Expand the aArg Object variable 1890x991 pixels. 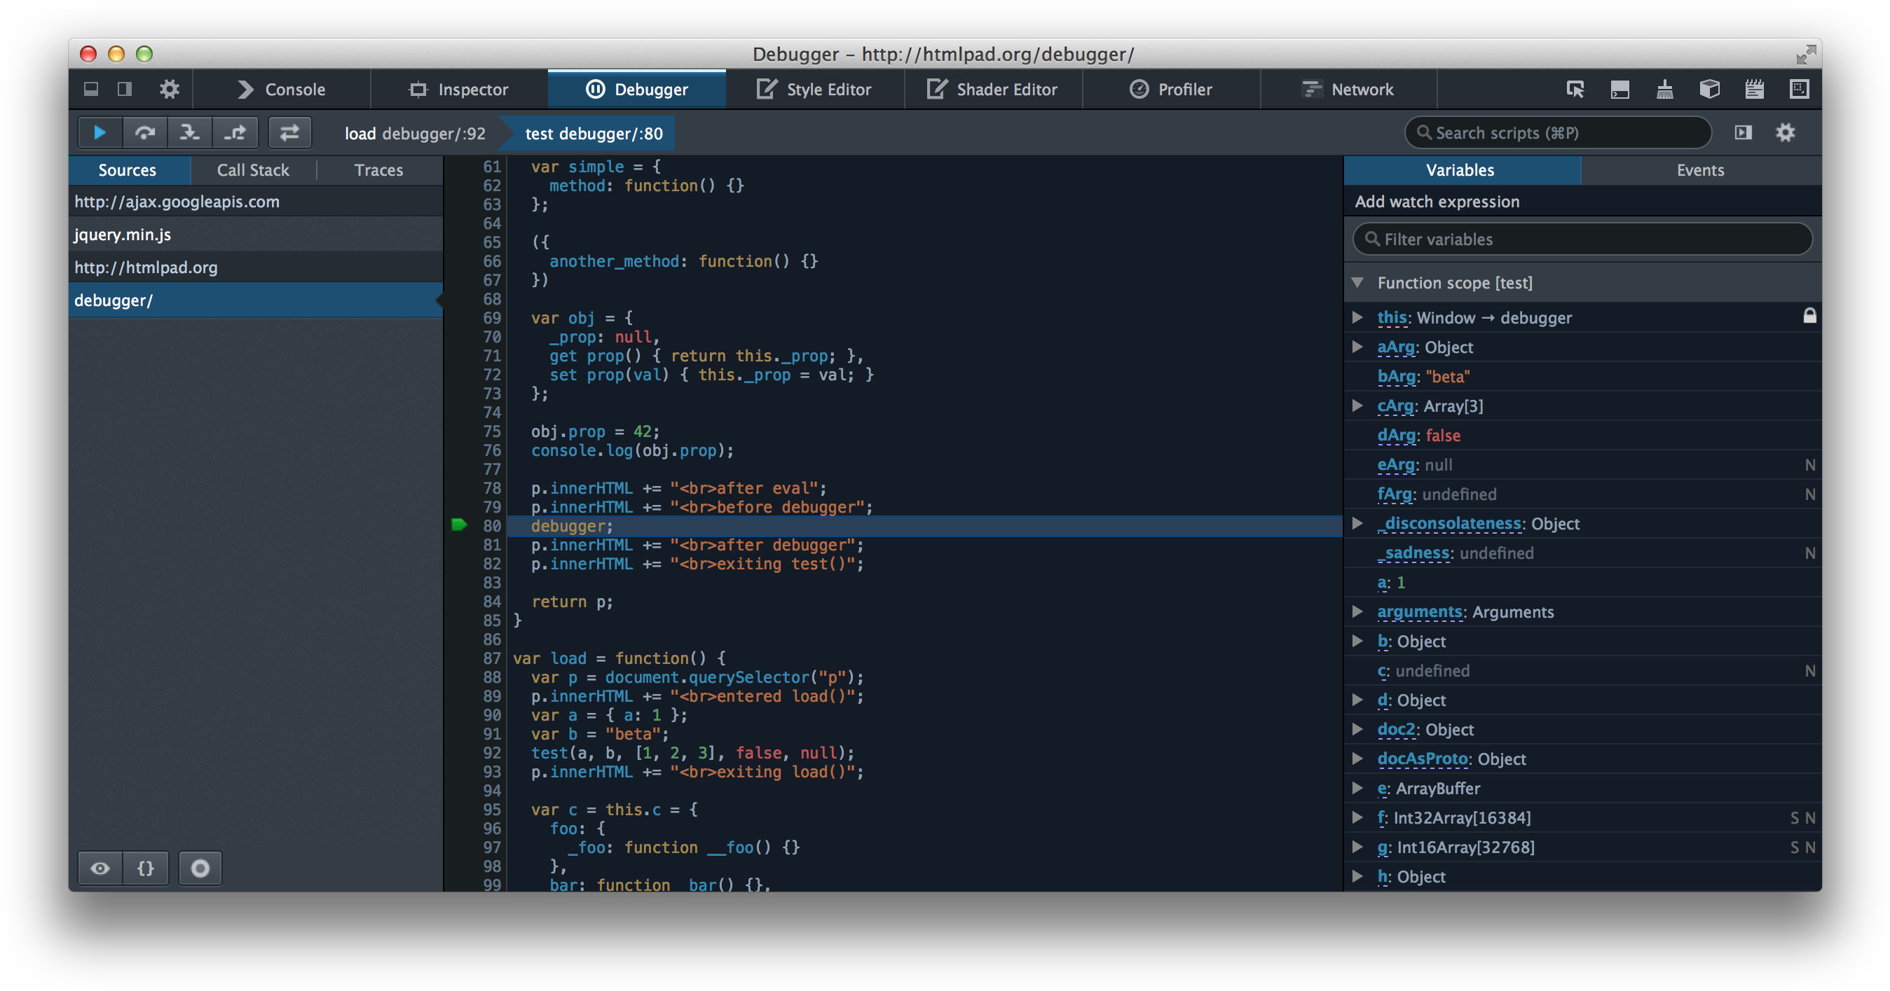(x=1357, y=347)
